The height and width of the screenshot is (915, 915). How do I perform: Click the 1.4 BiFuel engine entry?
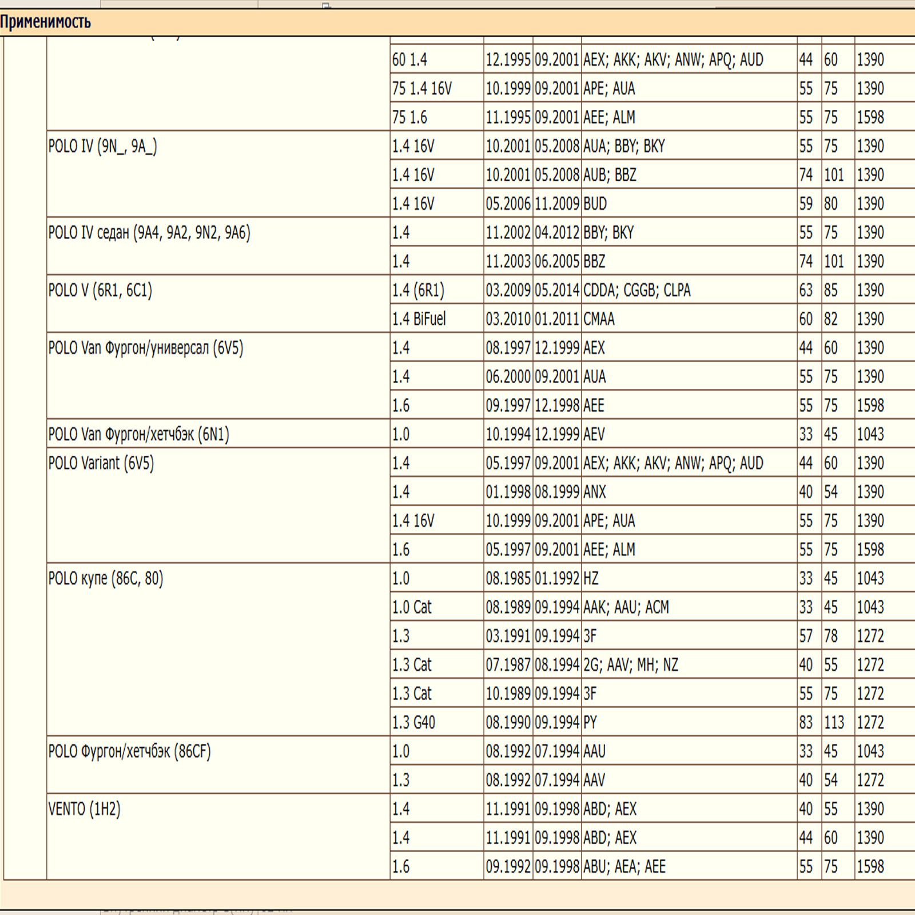(x=419, y=319)
